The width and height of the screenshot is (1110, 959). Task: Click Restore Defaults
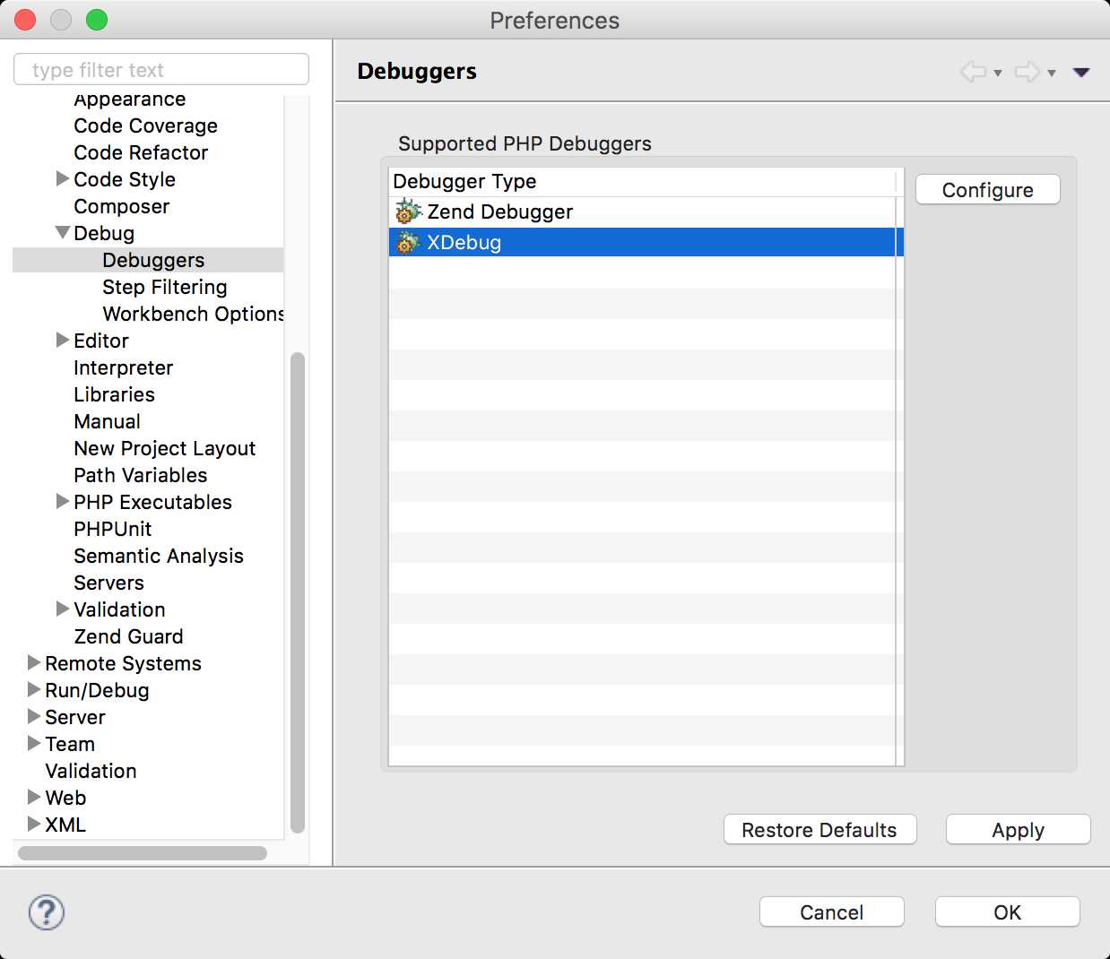(x=819, y=830)
